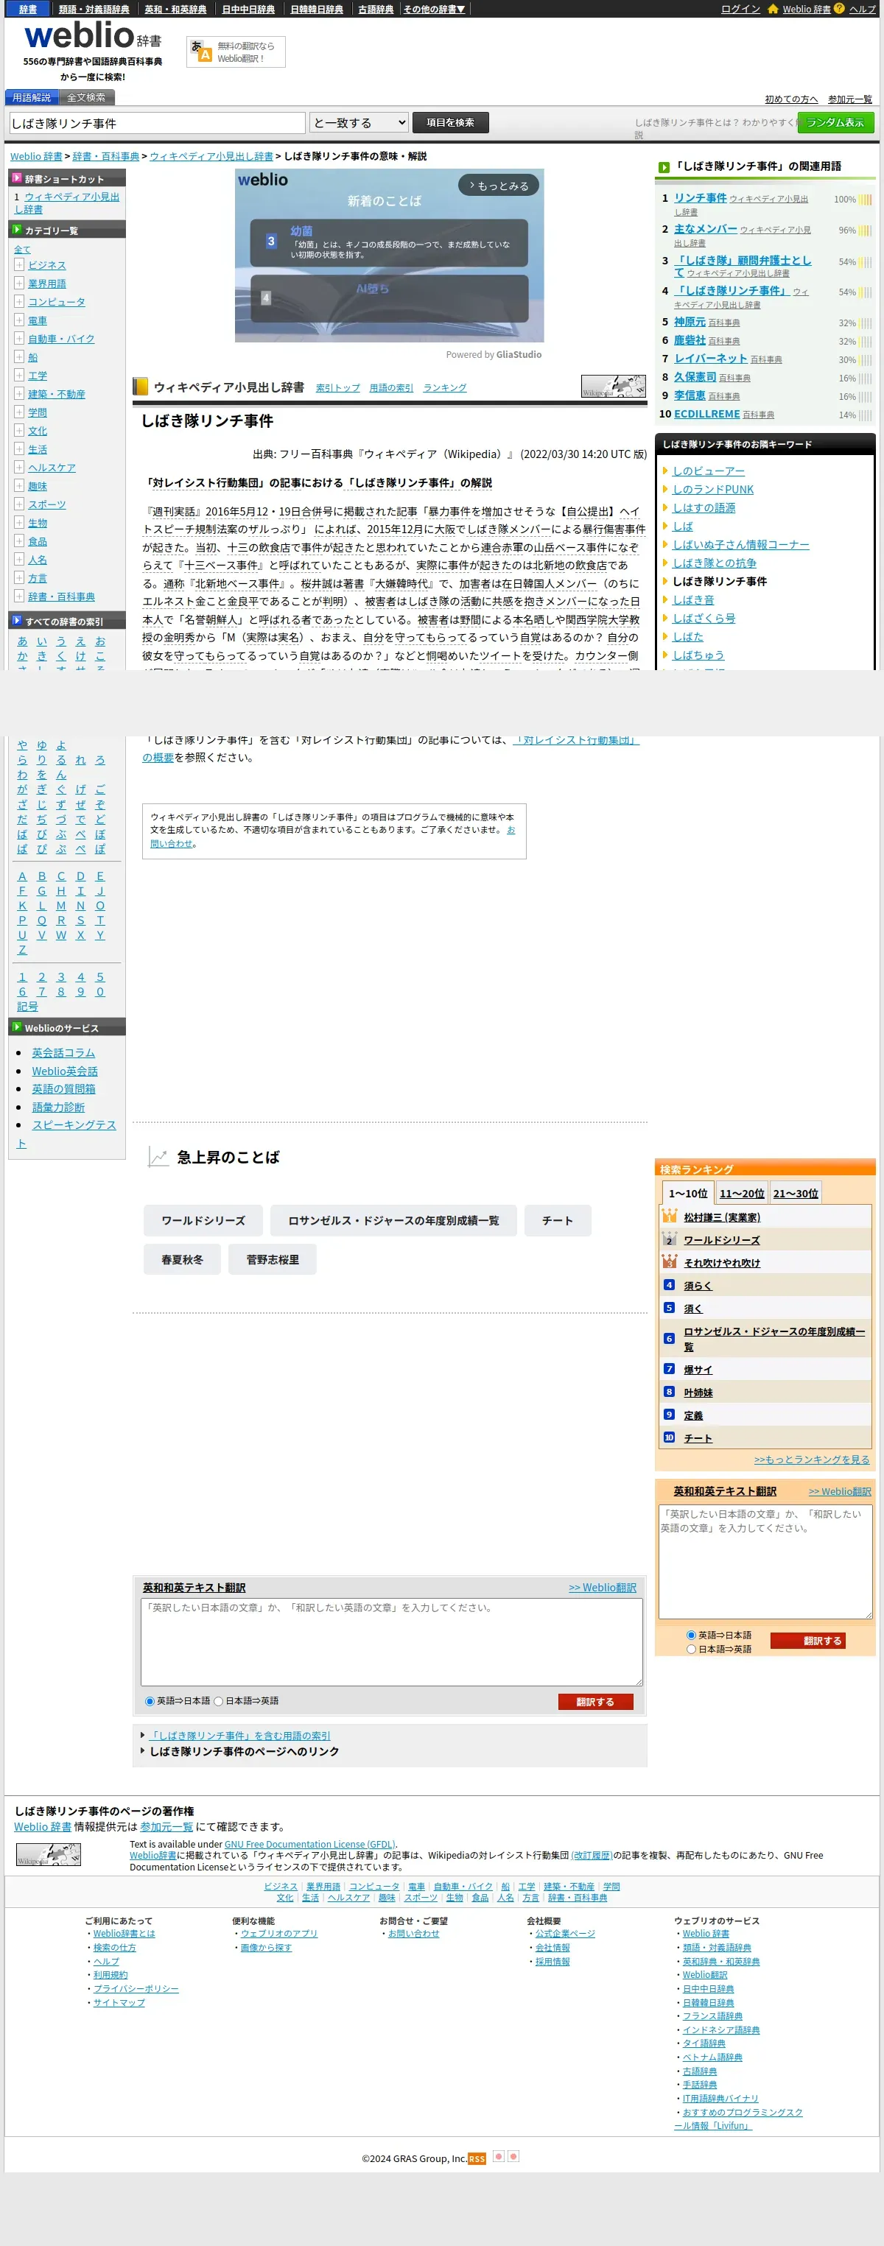Image resolution: width=884 pixels, height=2246 pixels.
Task: Open the プライバシーポリシー footer link
Action: (x=136, y=1988)
